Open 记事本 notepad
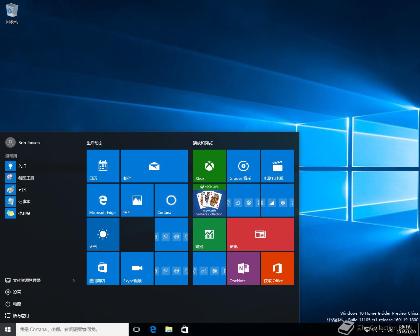 41,201
